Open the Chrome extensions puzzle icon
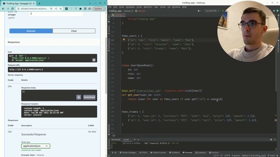The width and height of the screenshot is (280, 157). tap(80, 9)
